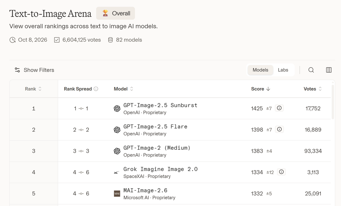Sort by Model column arrows
This screenshot has width=341, height=206.
tap(132, 89)
